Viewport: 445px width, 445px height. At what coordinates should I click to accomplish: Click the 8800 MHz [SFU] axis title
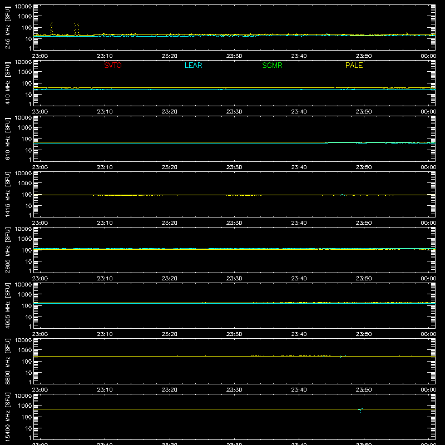tap(7, 361)
